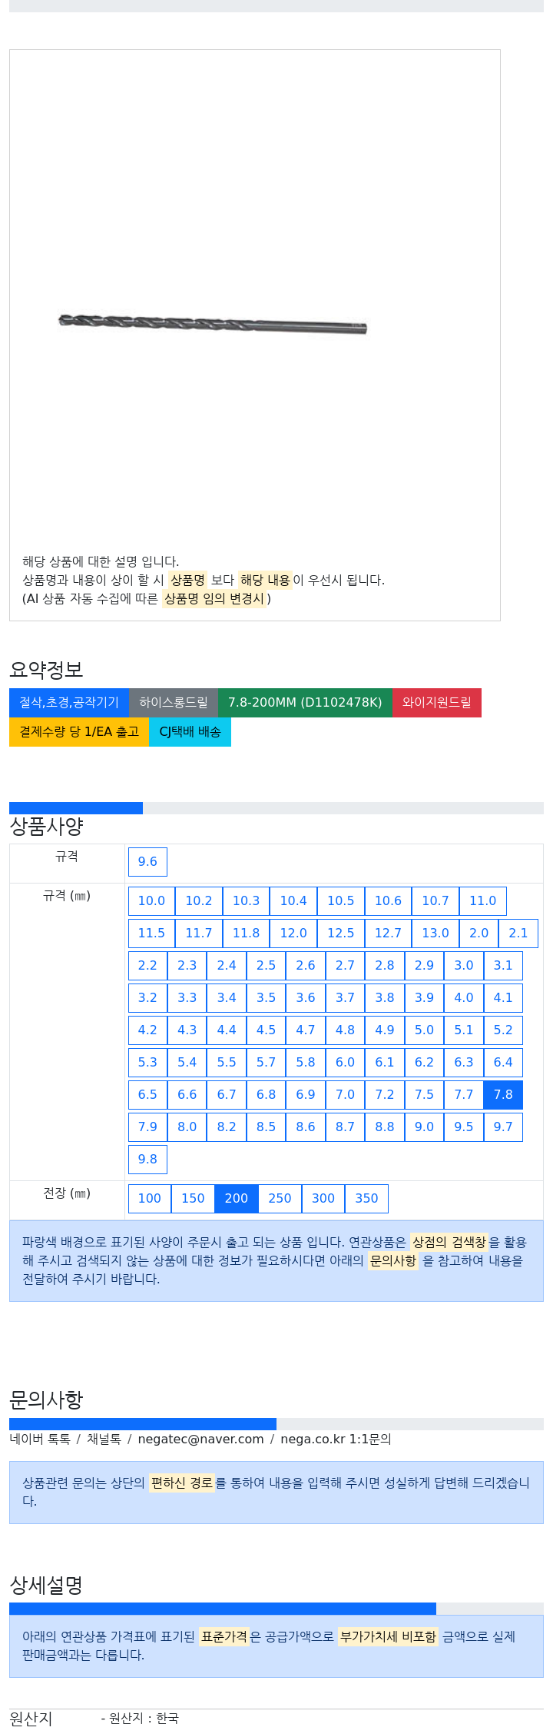Open the drill bit product image
The width and height of the screenshot is (553, 1734).
point(213,324)
